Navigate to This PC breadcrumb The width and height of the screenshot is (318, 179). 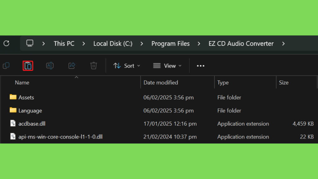(x=64, y=44)
